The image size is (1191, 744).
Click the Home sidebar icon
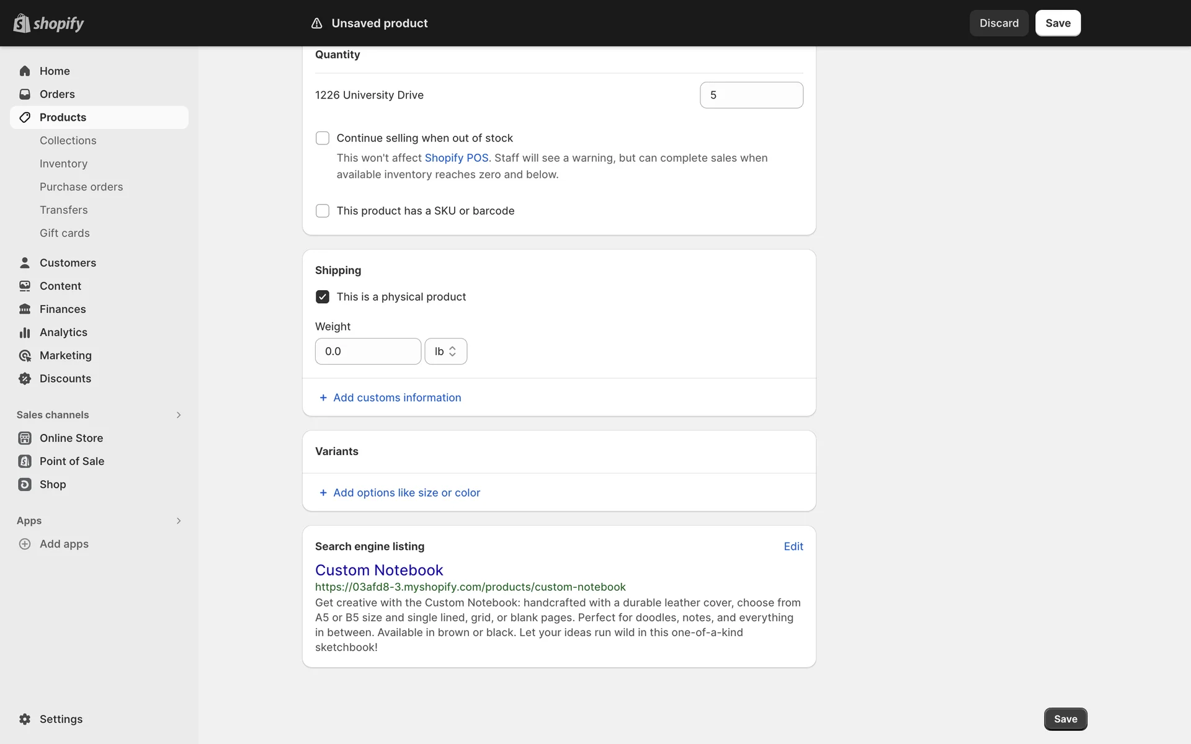point(25,71)
